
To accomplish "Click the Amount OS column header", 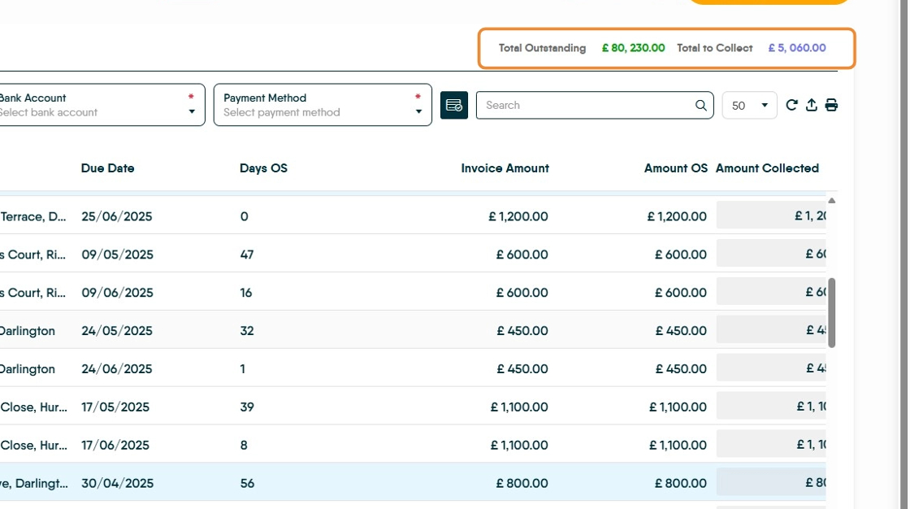I will 675,168.
